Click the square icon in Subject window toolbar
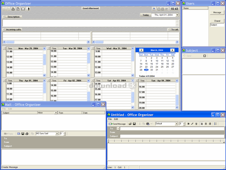The height and width of the screenshot is (170, 226). tap(204, 56)
